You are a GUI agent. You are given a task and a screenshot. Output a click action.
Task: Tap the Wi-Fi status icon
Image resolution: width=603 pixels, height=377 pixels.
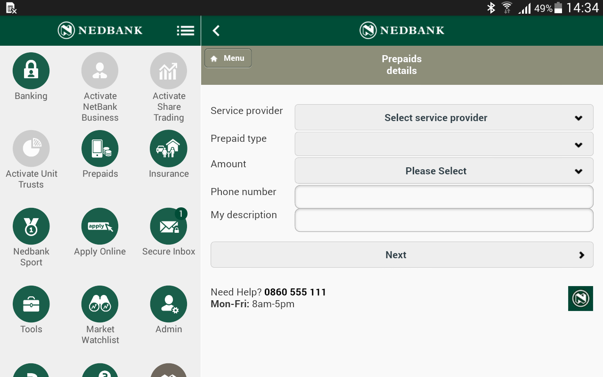(x=507, y=8)
